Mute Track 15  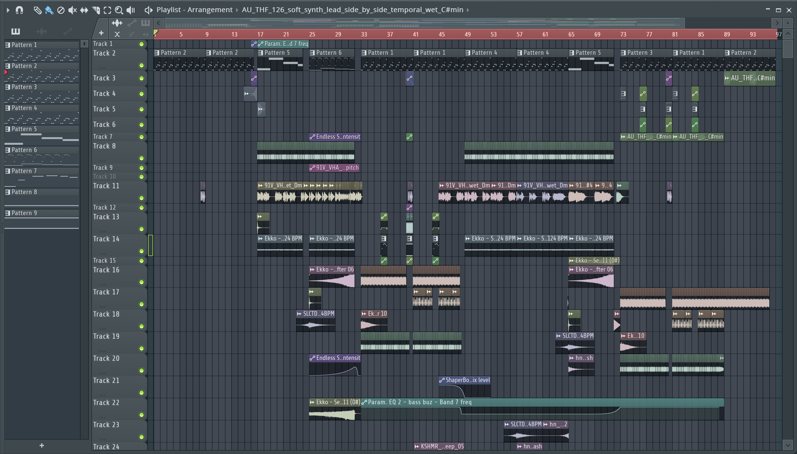(141, 261)
